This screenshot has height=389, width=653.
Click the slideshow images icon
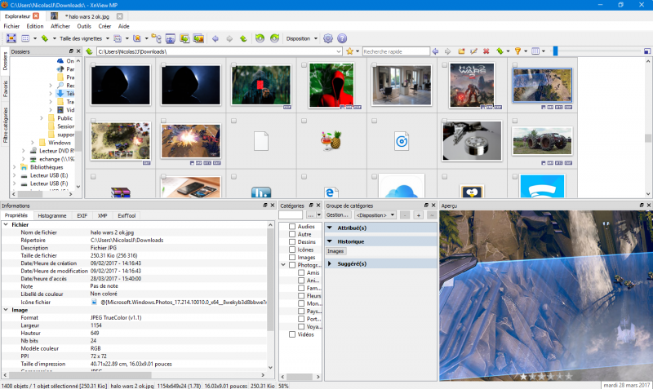pyautogui.click(x=198, y=38)
